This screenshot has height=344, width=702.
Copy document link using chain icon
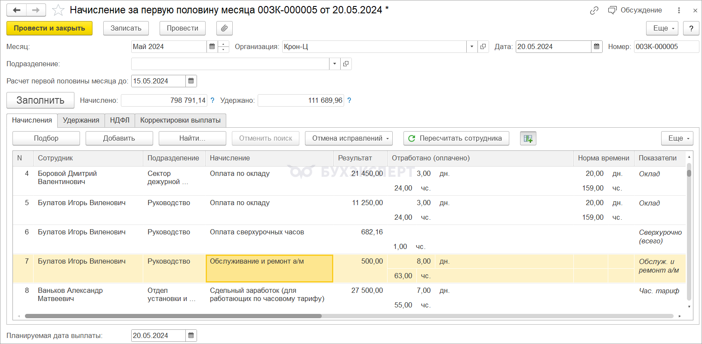594,10
